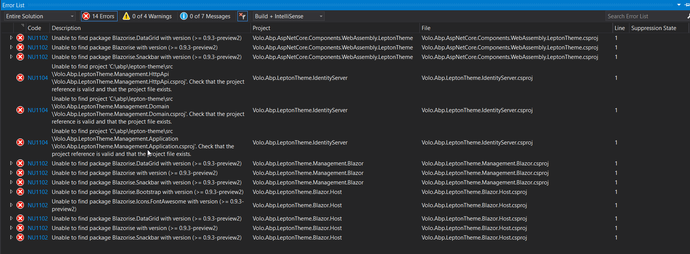The image size is (690, 254).
Task: Sort by the Suppression State column
Action: click(x=653, y=28)
